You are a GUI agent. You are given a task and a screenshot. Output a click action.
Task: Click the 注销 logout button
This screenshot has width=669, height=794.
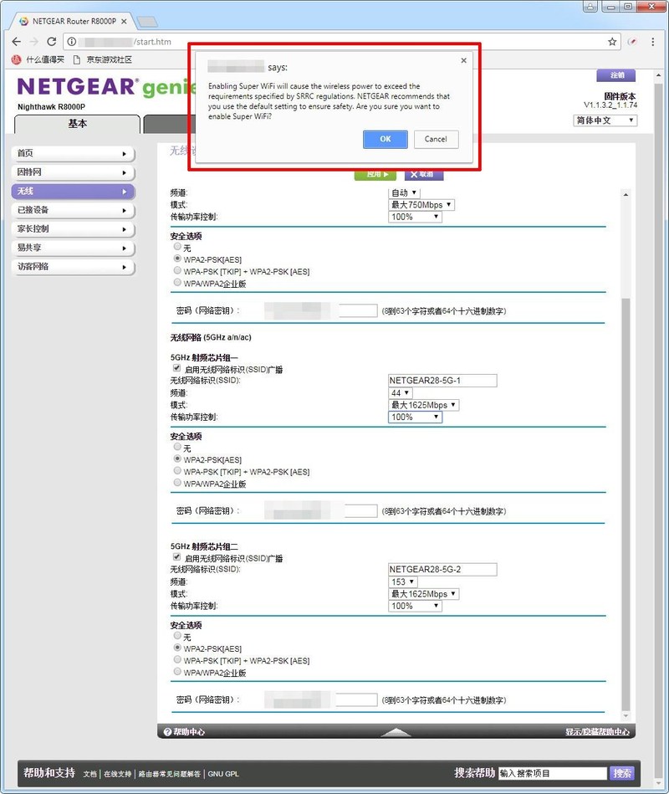pyautogui.click(x=615, y=75)
